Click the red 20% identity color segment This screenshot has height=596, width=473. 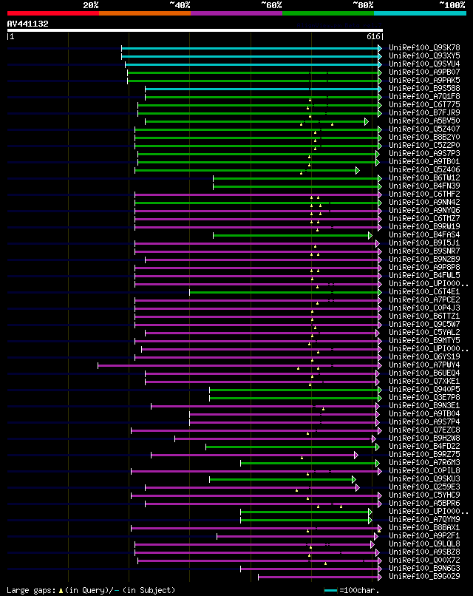point(53,13)
